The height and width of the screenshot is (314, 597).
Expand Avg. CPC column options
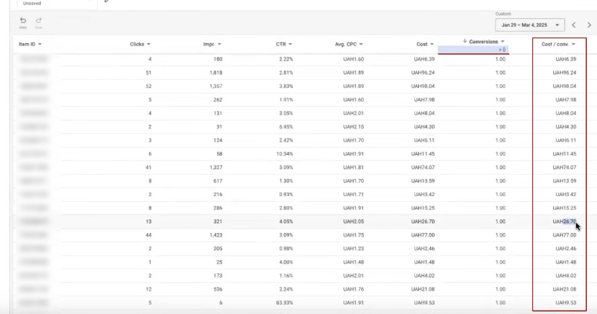tap(361, 44)
